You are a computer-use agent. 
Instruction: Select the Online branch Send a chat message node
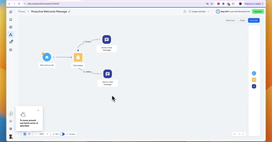107,40
